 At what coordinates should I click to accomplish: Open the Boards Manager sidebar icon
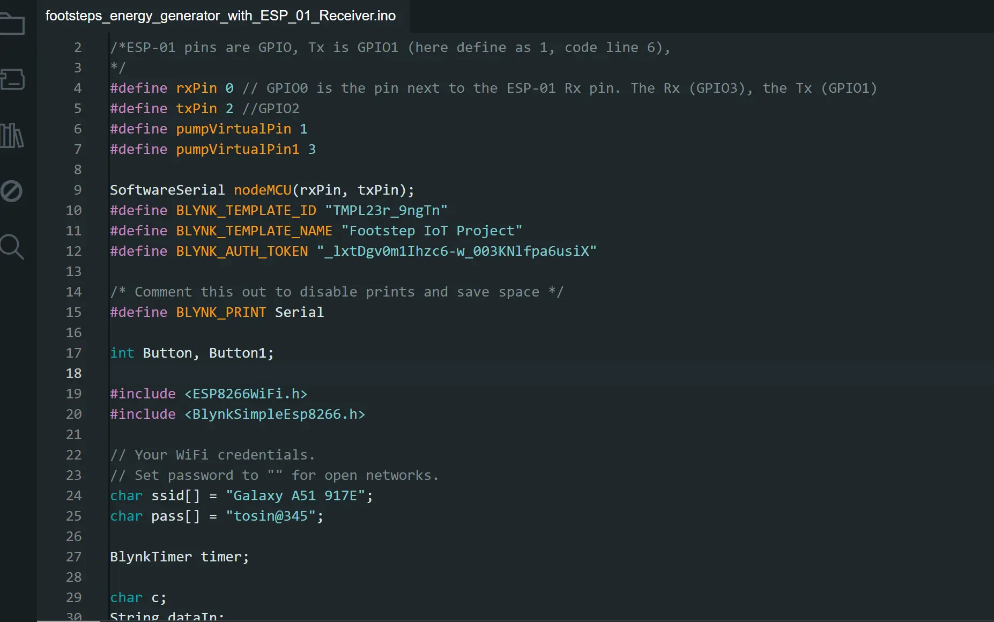(x=12, y=79)
